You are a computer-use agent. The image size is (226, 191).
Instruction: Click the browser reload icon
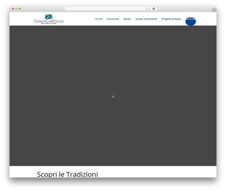[147, 9]
